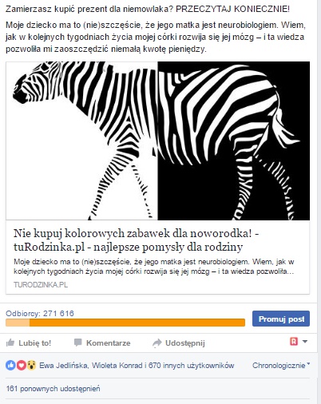This screenshot has width=321, height=404.
Task: Click the Promuj post button
Action: (281, 319)
